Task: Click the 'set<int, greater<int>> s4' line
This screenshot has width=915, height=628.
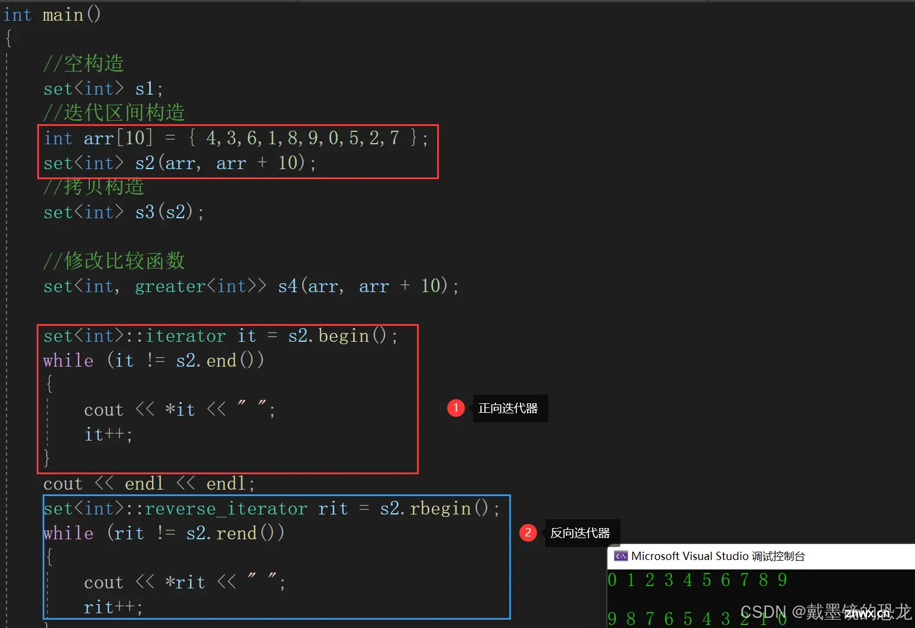Action: (251, 286)
